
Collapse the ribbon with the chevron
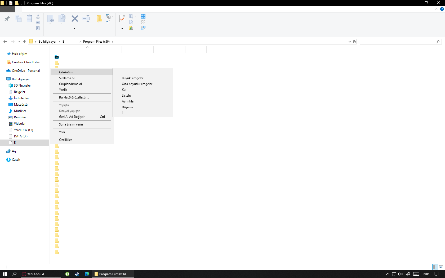pyautogui.click(x=436, y=9)
